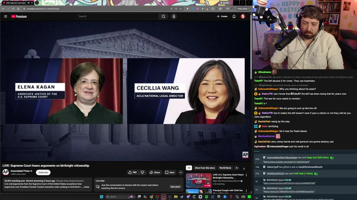This screenshot has height=200, width=357.
Task: Open more actions ellipsis under the video
Action: [181, 172]
